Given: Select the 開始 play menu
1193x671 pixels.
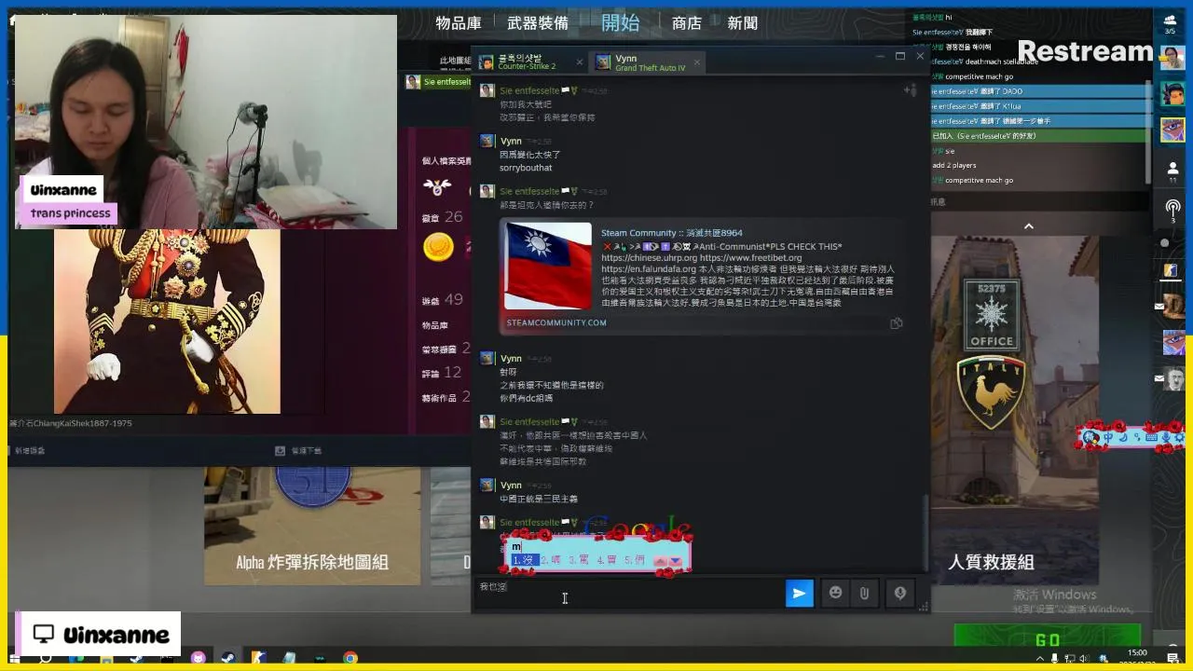Looking at the screenshot, I should pos(621,22).
